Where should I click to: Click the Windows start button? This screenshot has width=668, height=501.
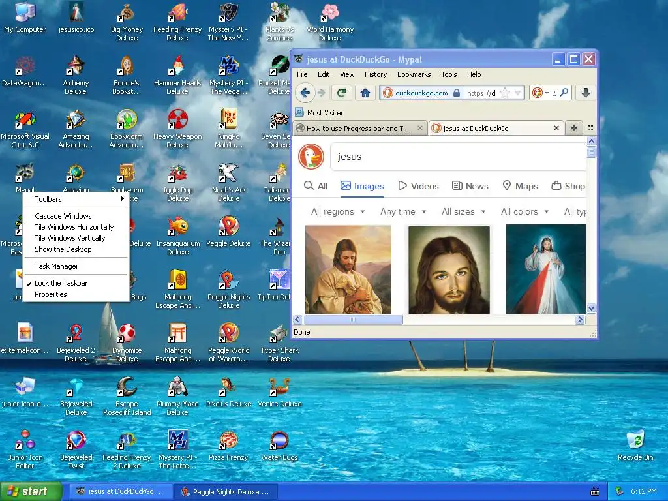tap(31, 492)
